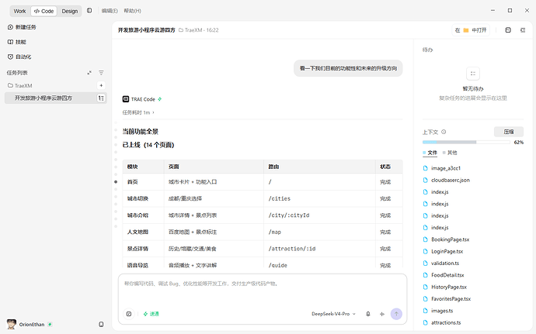
Task: Switch to the 其他 context tab
Action: [x=450, y=153]
